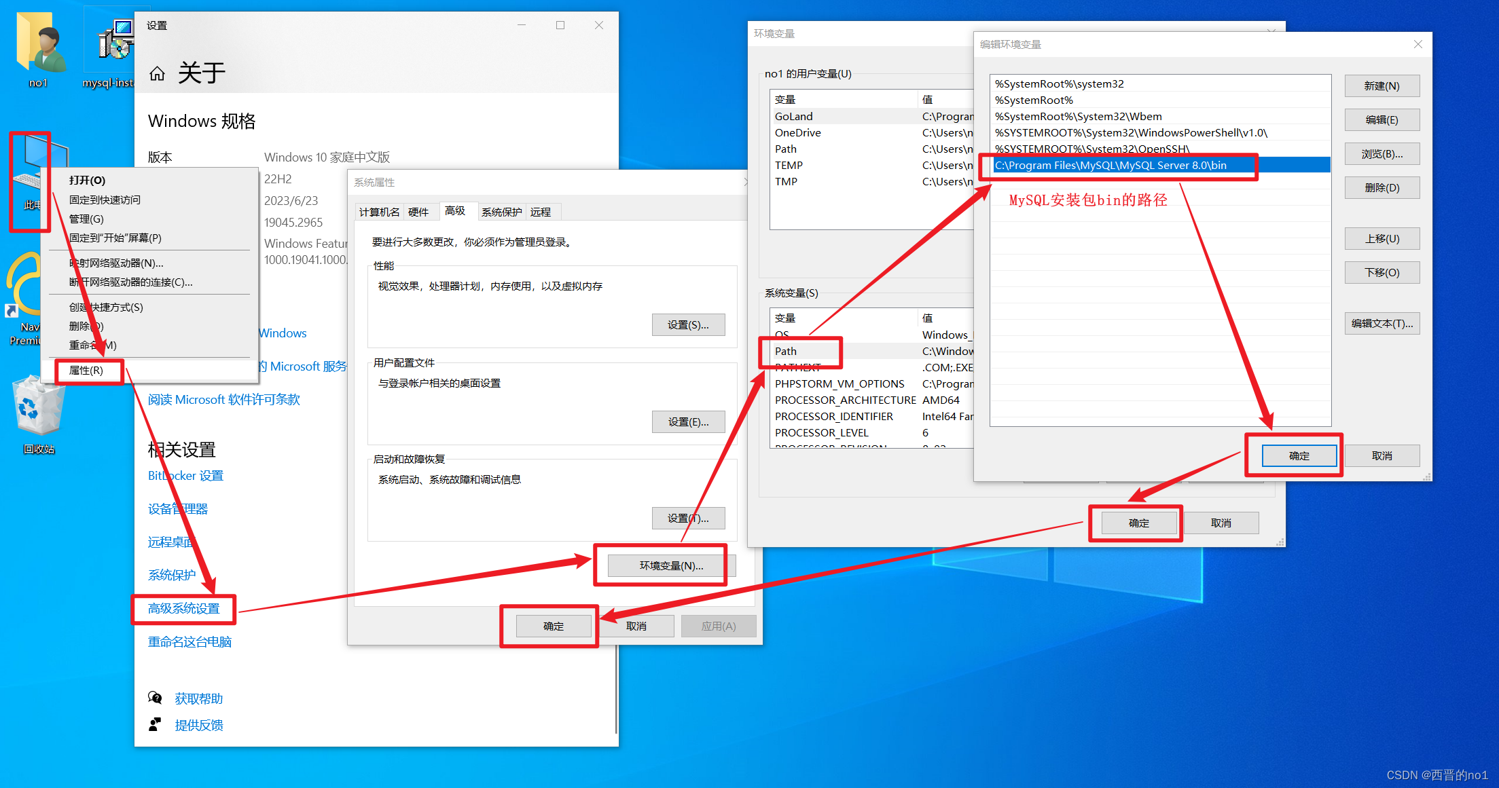The image size is (1499, 788).
Task: Open the no1 user folder desktop icon
Action: click(39, 49)
